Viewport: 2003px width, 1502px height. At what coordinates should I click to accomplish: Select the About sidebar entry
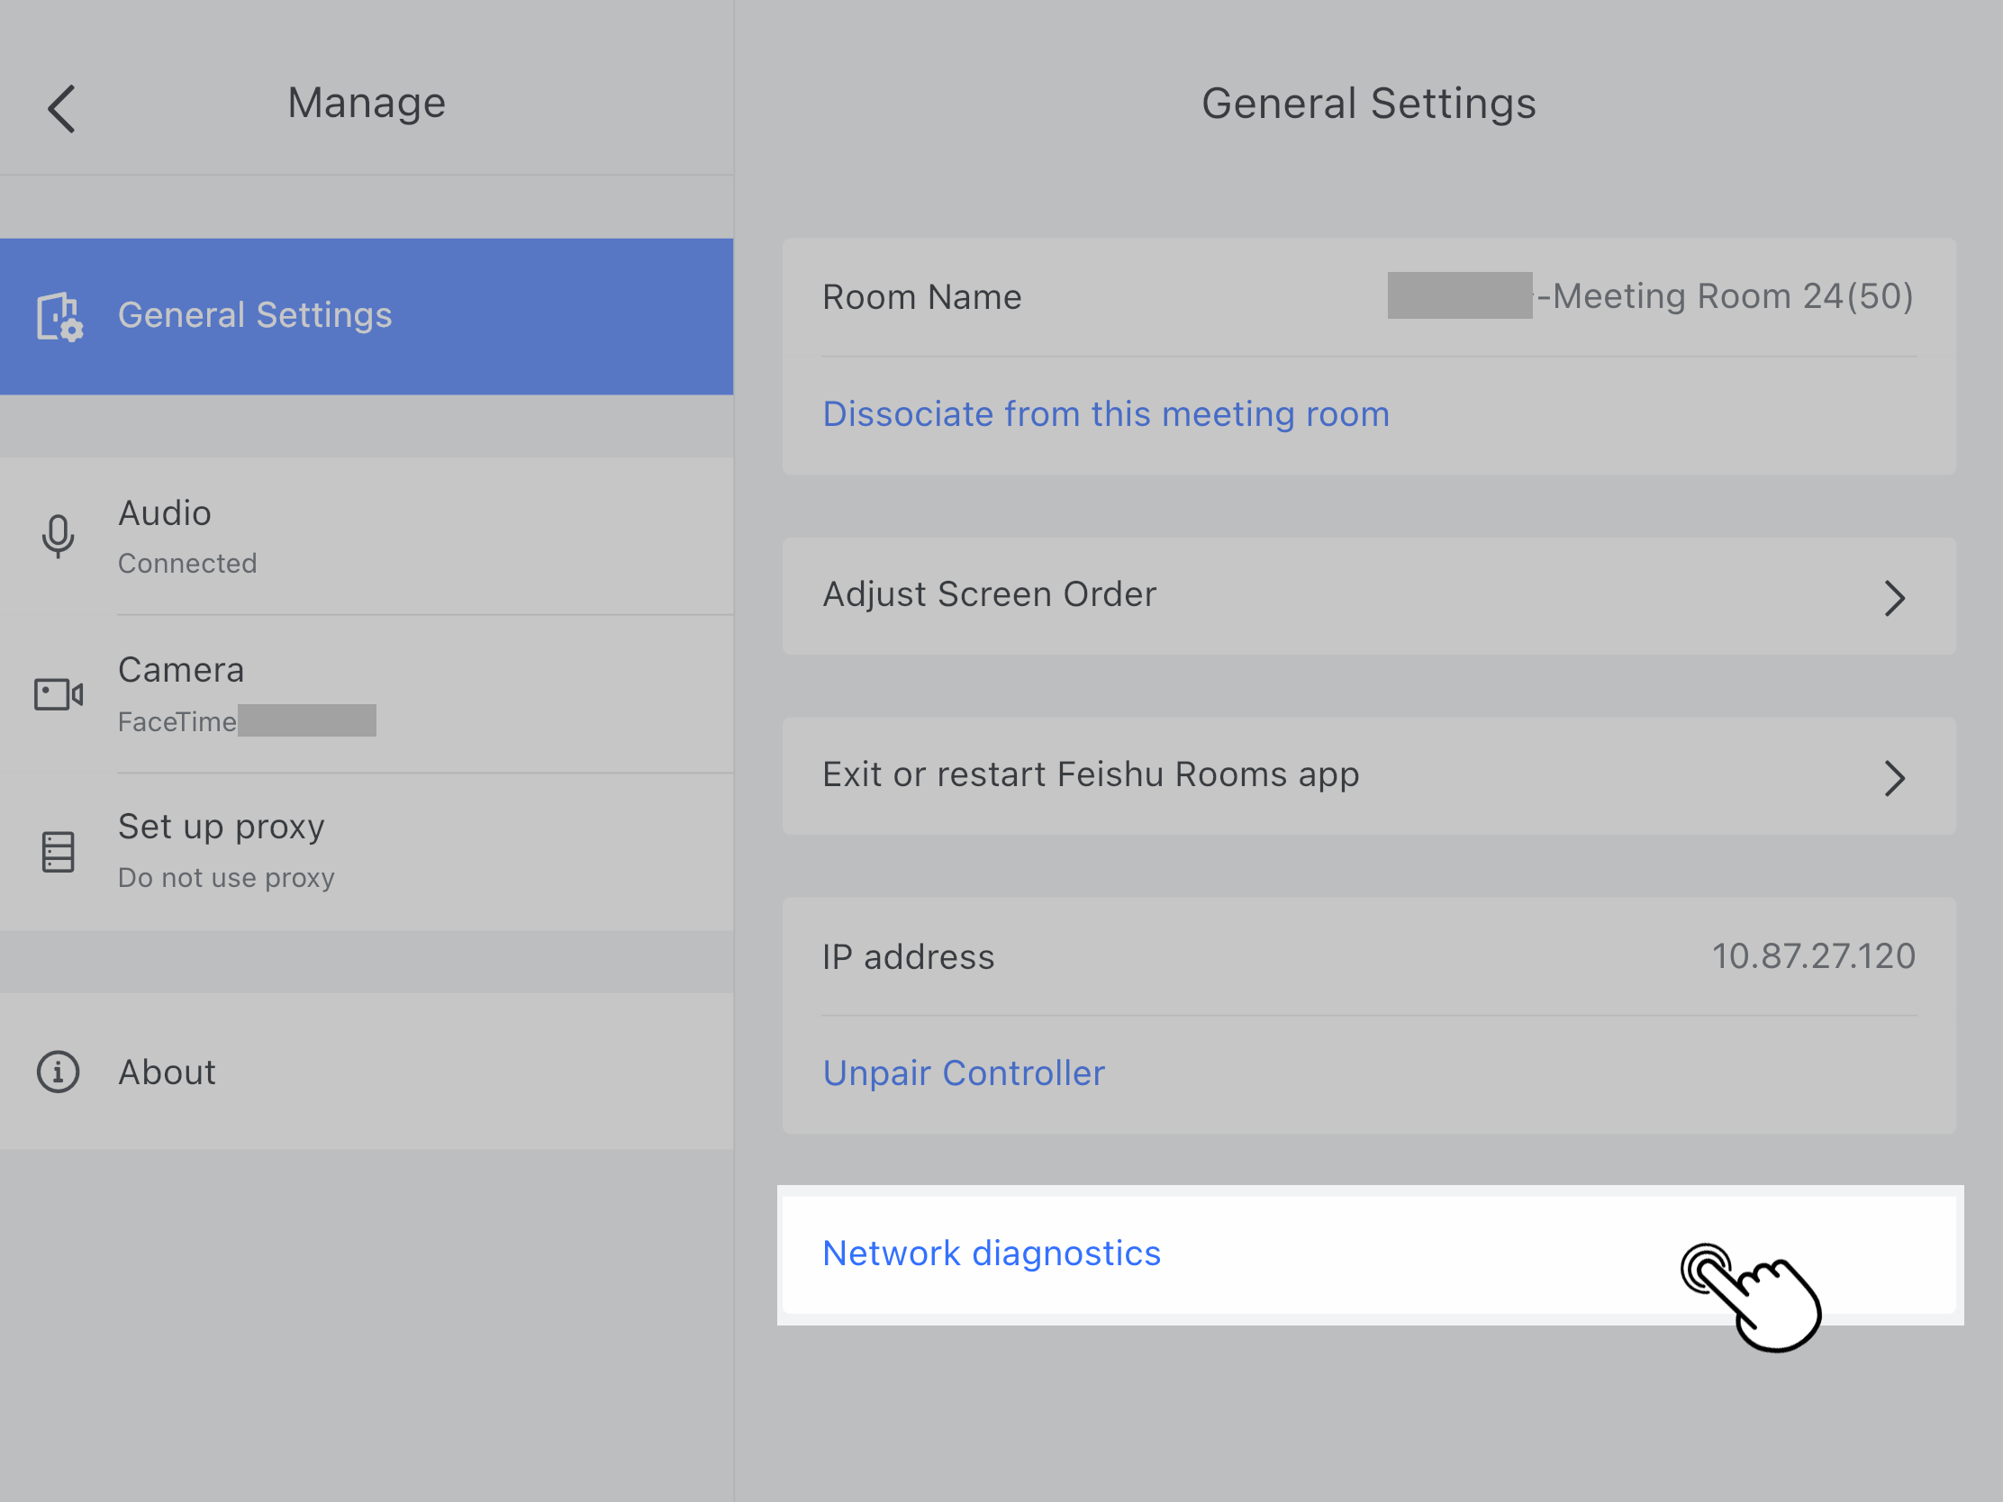point(167,1072)
